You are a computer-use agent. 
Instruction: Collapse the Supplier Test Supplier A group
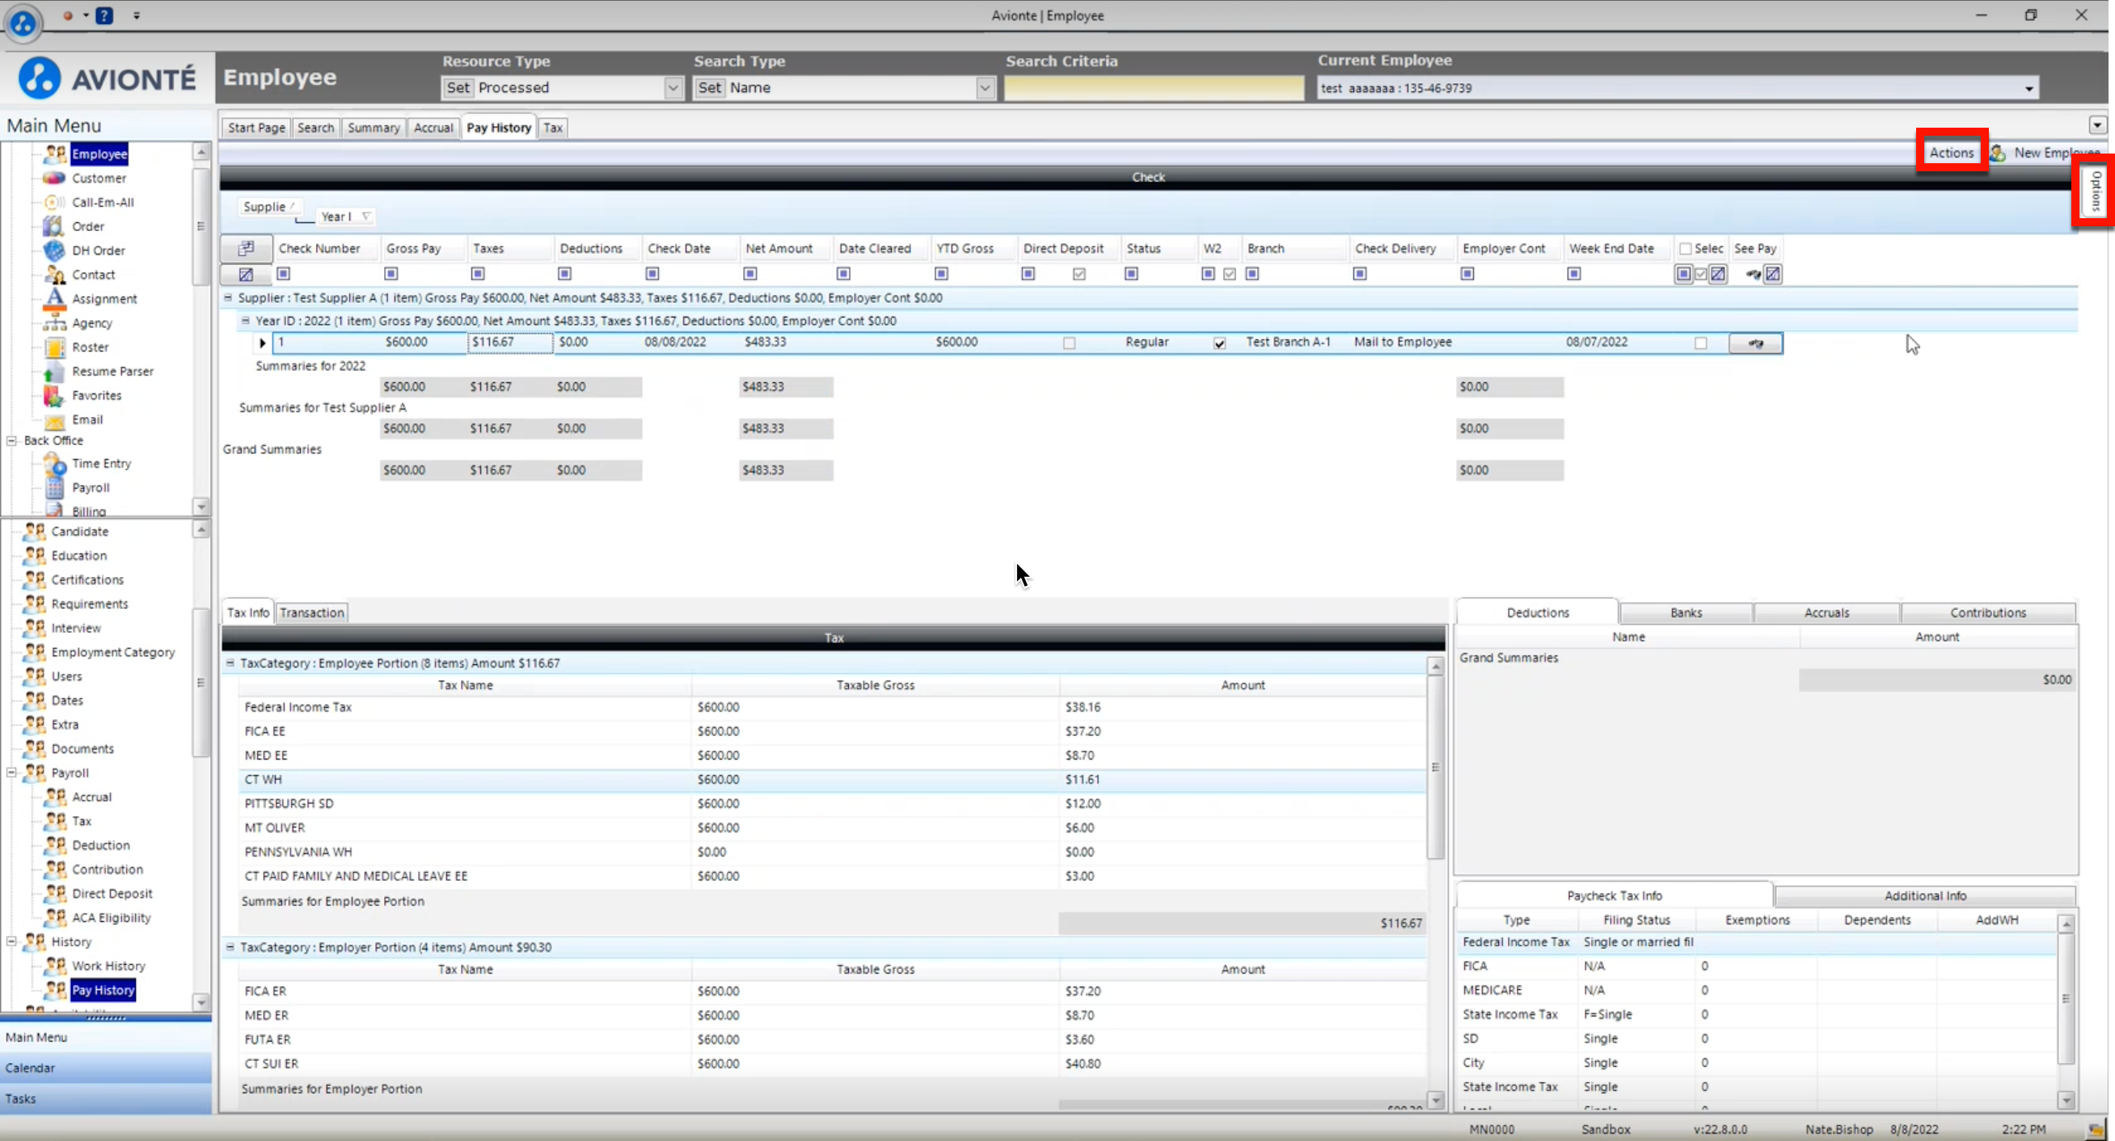[x=228, y=297]
